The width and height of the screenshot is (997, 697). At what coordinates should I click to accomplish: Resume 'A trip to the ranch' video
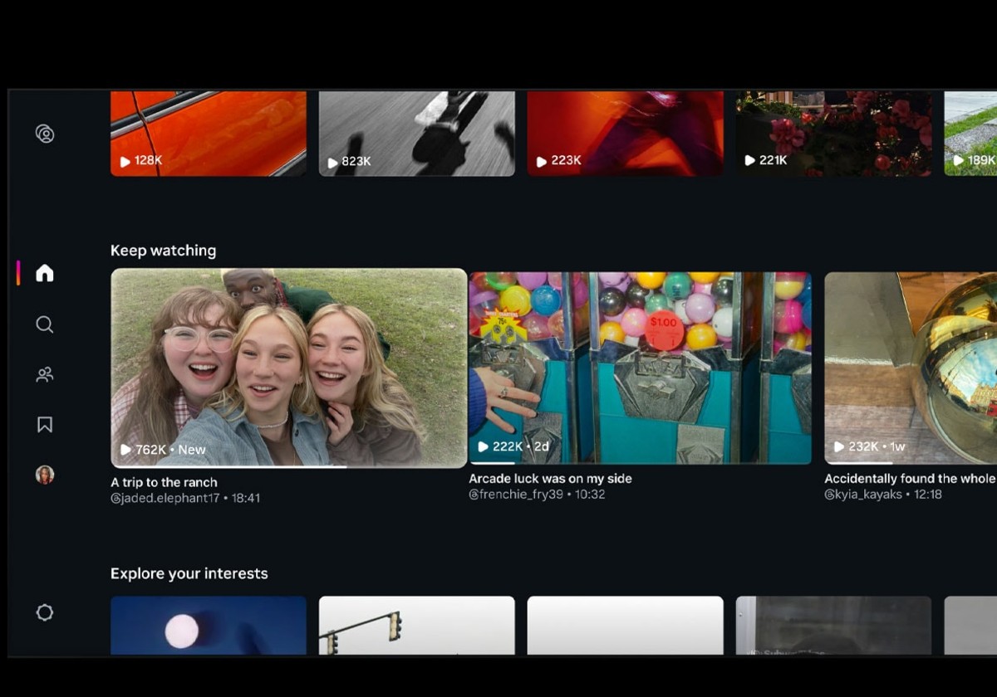[x=289, y=368]
